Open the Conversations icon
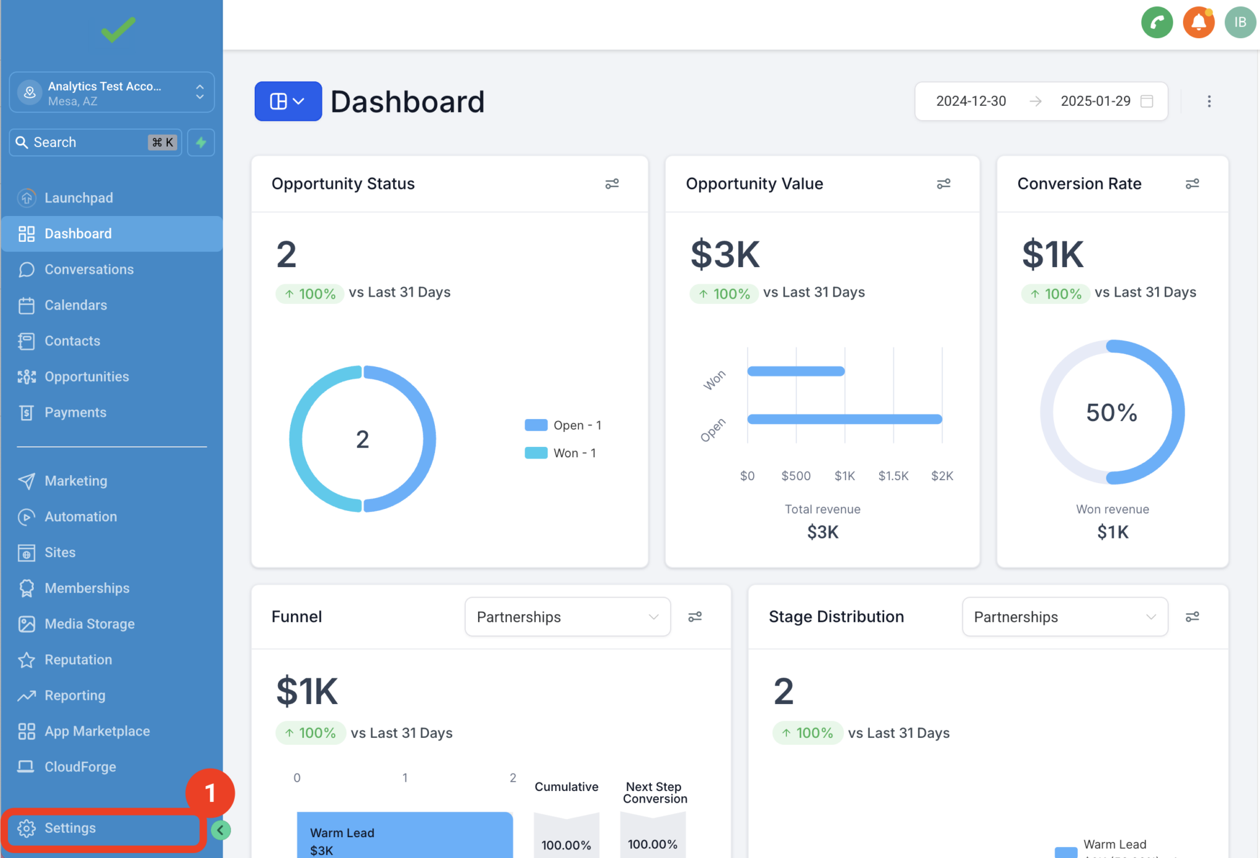Image resolution: width=1260 pixels, height=858 pixels. (x=26, y=269)
